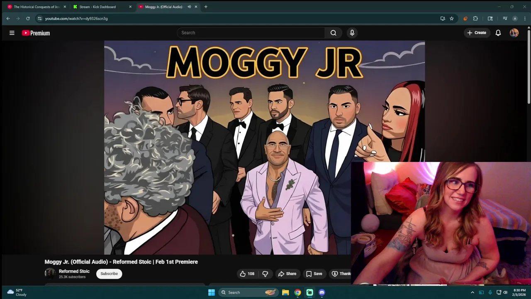The height and width of the screenshot is (299, 531).
Task: Open the orange extension icon in toolbar
Action: [465, 18]
